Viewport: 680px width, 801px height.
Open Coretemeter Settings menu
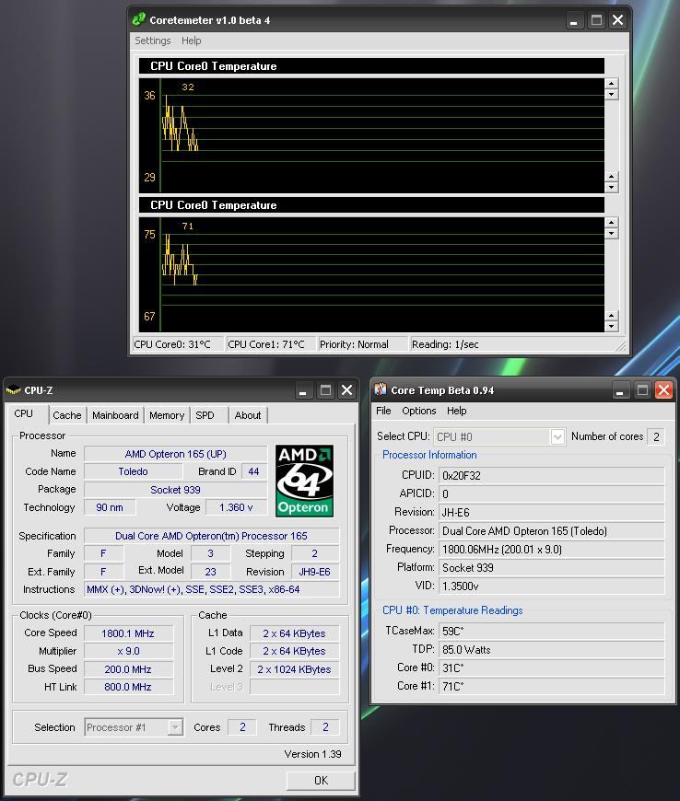point(152,41)
